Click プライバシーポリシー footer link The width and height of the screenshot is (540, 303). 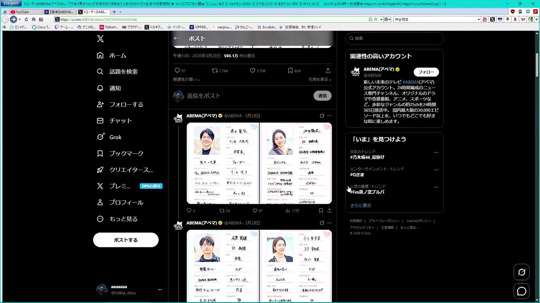[384, 221]
